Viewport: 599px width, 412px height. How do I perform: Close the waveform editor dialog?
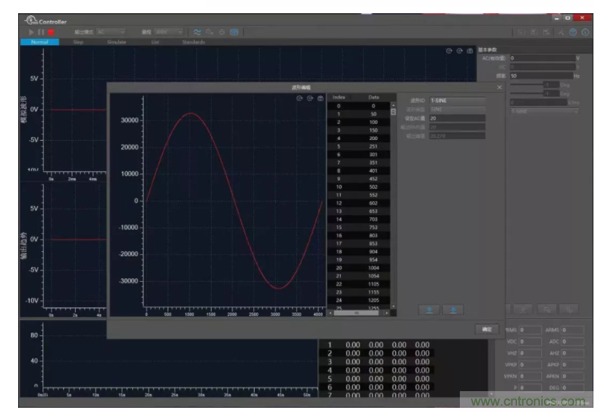click(499, 87)
